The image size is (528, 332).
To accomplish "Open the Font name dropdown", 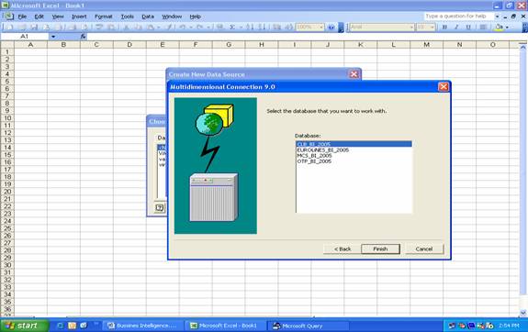I will (x=411, y=27).
